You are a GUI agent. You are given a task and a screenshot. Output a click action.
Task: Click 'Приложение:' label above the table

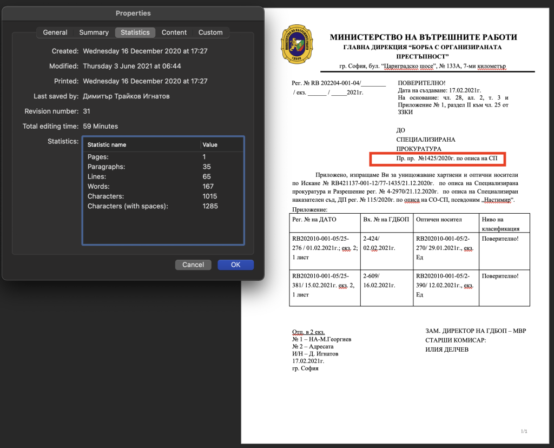pyautogui.click(x=309, y=209)
